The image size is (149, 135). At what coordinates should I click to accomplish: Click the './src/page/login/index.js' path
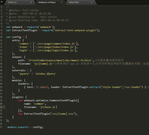(55, 50)
